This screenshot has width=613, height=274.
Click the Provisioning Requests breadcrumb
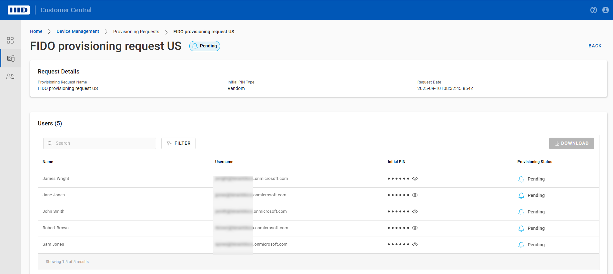(136, 32)
